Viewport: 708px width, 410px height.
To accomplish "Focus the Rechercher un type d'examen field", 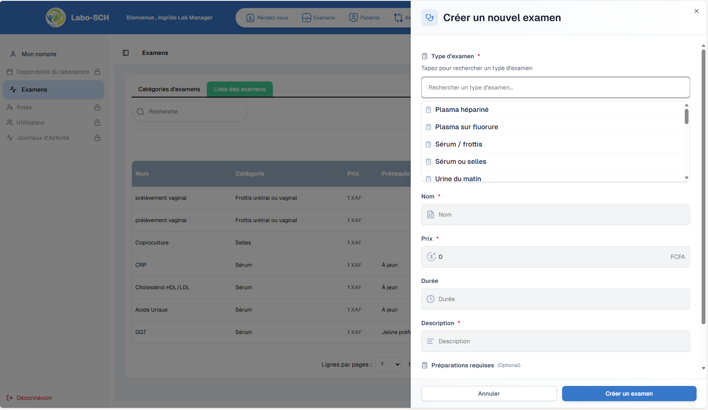I will tap(555, 87).
